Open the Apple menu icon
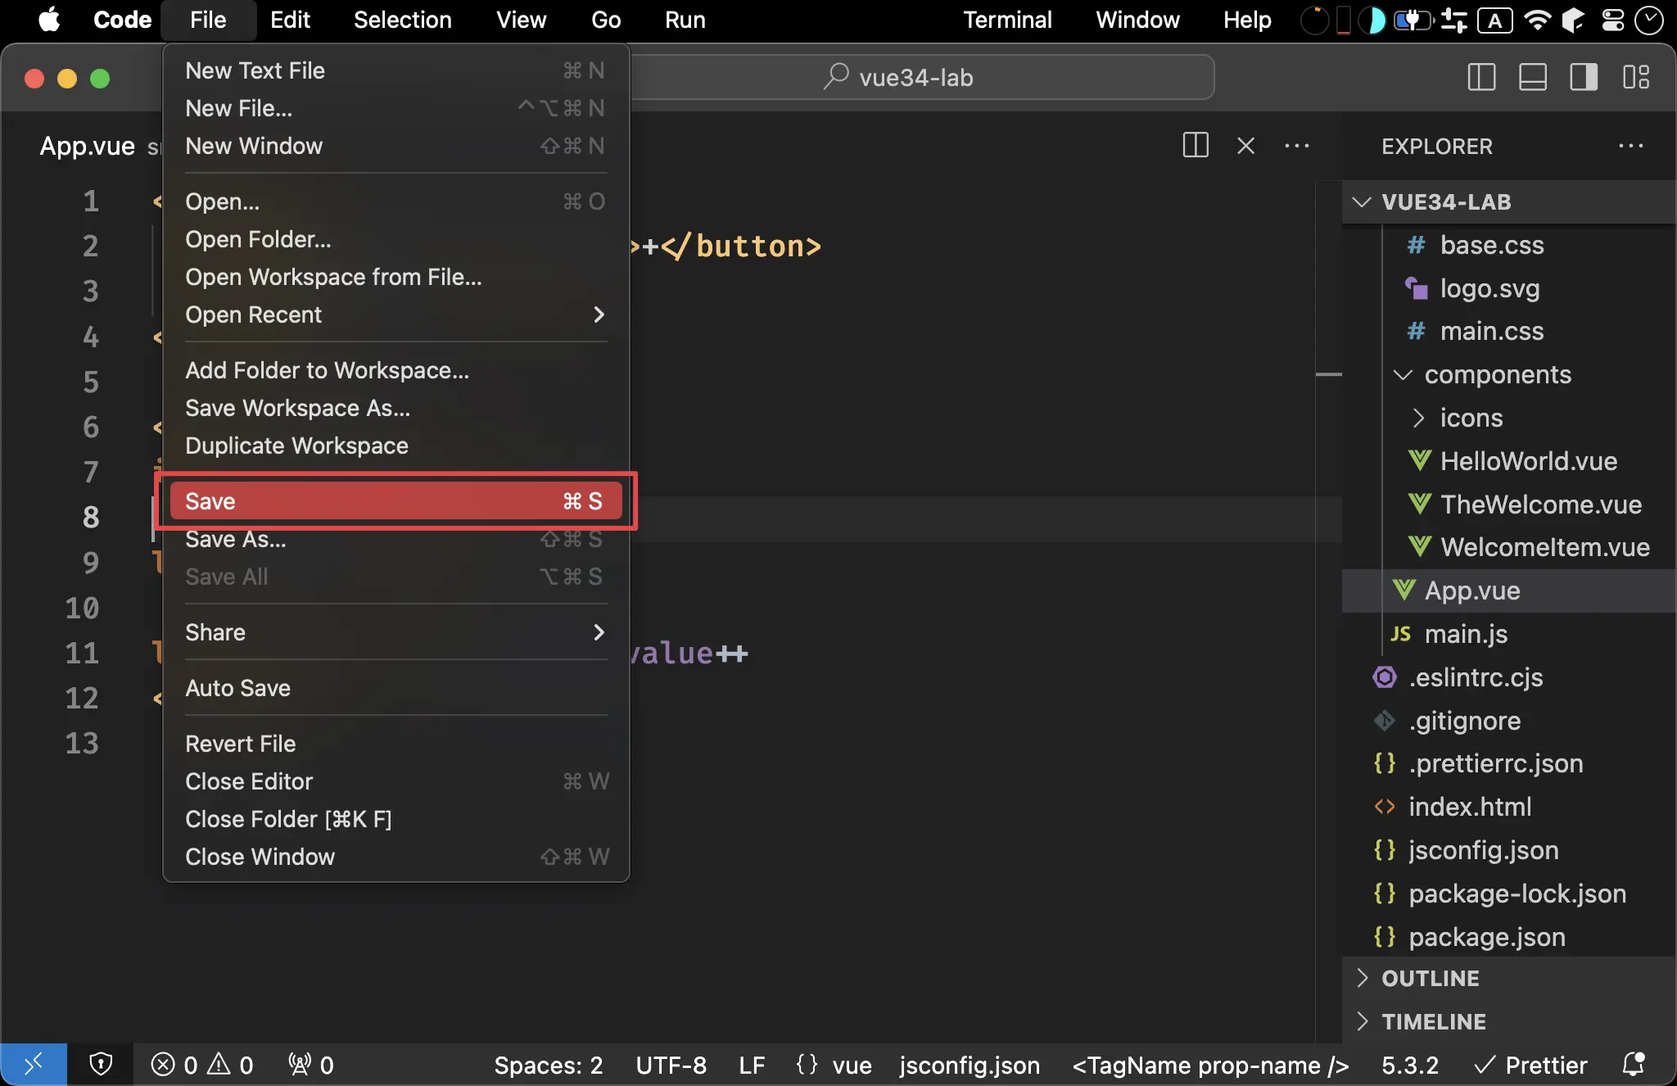 (49, 20)
